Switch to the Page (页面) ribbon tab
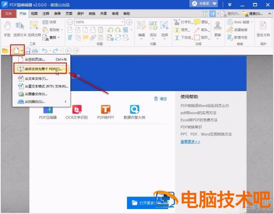This screenshot has height=214, width=274. coord(69,13)
